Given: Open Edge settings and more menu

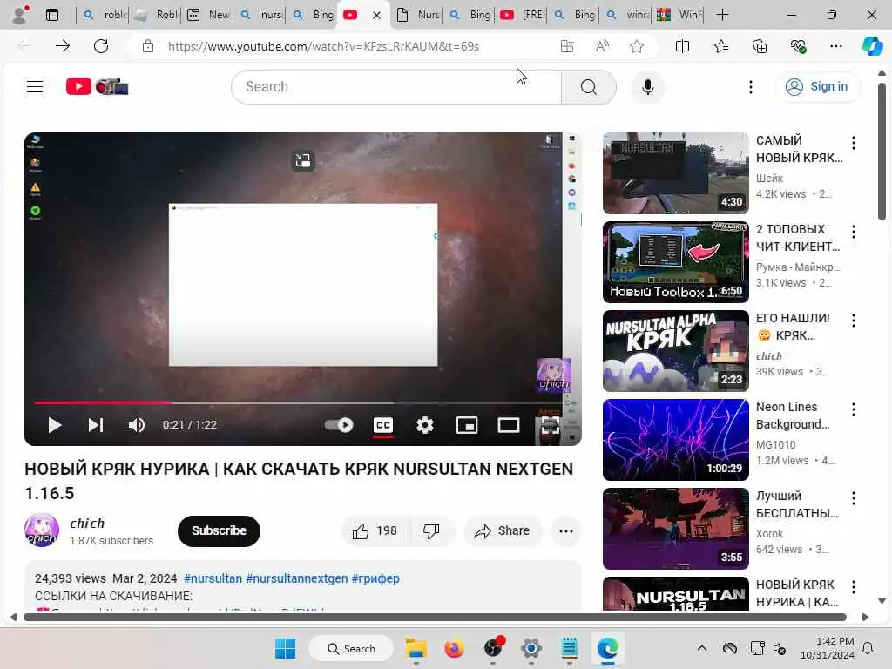Looking at the screenshot, I should click(835, 46).
